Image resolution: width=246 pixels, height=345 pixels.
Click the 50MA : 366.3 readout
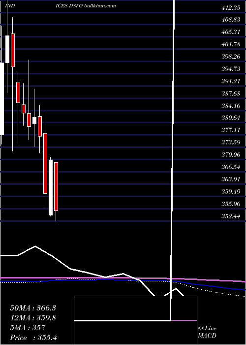tap(33, 308)
